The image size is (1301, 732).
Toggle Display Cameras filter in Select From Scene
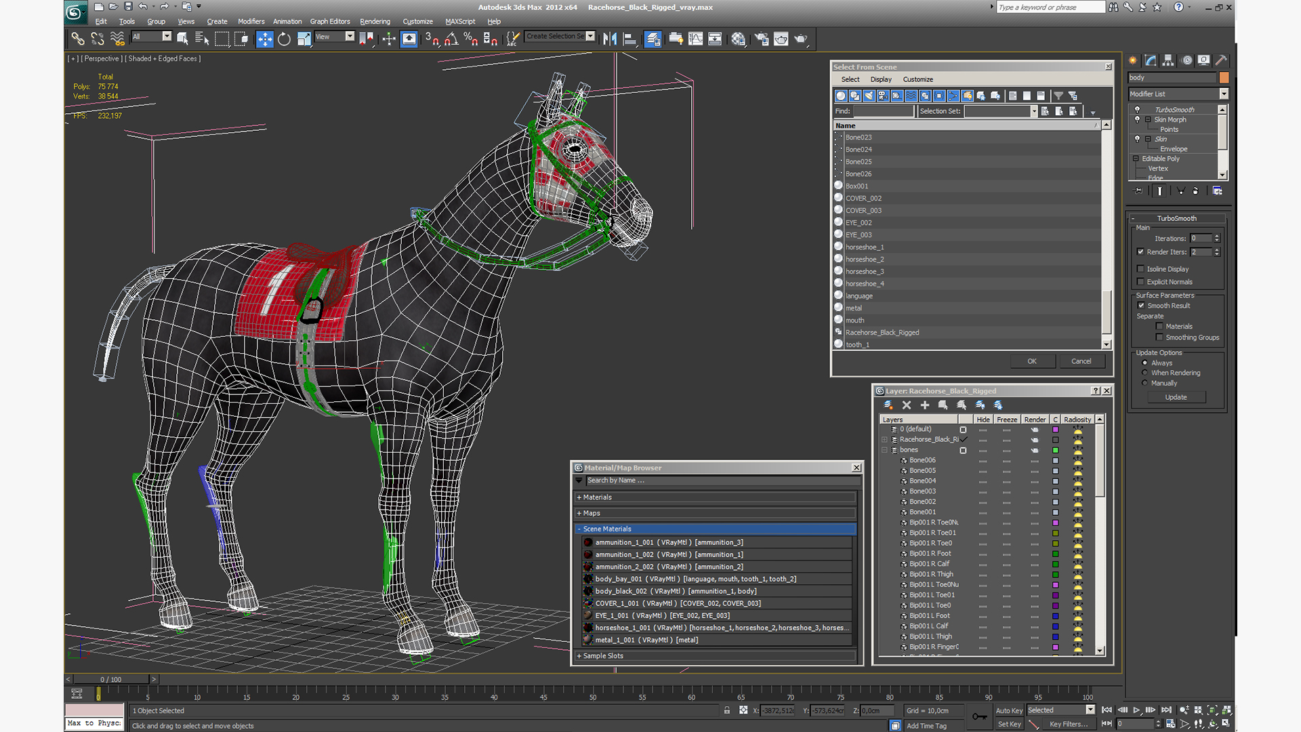pyautogui.click(x=884, y=96)
